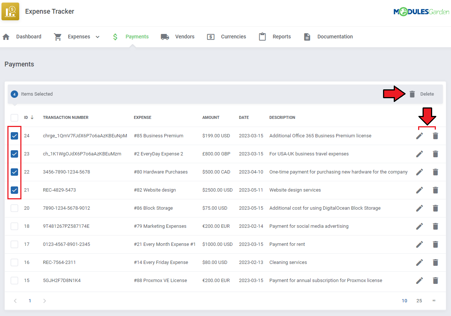Go to previous page arrow
Image resolution: width=451 pixels, height=316 pixels.
(15, 301)
